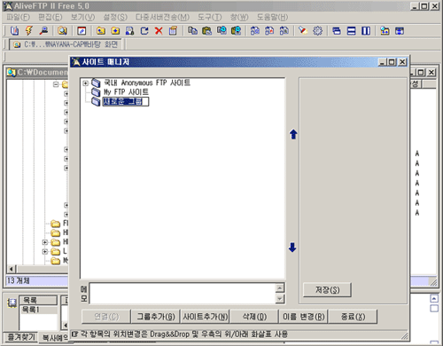This screenshot has height=346, width=443.
Task: Click the copy documents toolbar icon
Action: coord(192,31)
